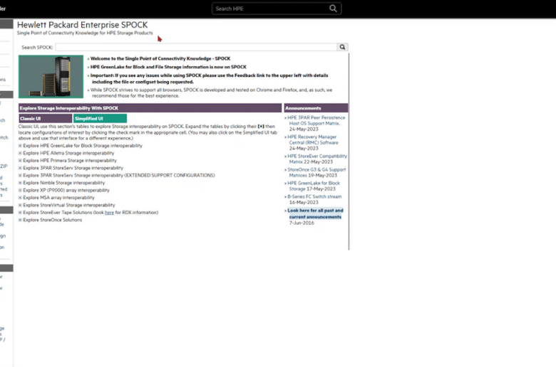The image size is (556, 367).
Task: Expand 3PAR StoreServ Storage interoperability
Action: coord(20,168)
